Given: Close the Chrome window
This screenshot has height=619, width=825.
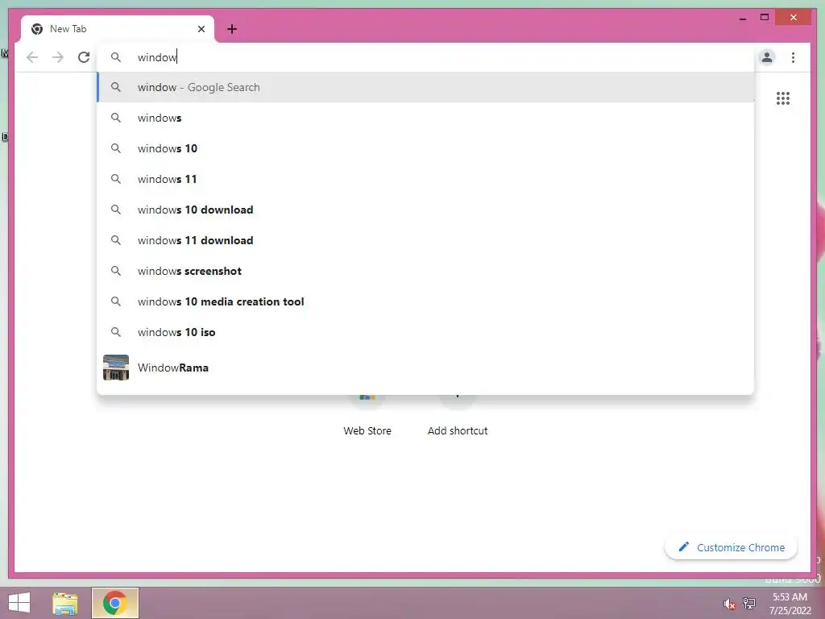Looking at the screenshot, I should click(794, 18).
